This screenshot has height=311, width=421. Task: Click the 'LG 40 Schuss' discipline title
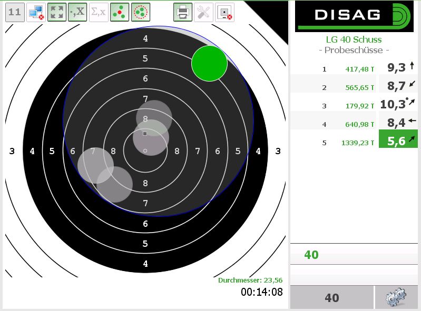354,39
